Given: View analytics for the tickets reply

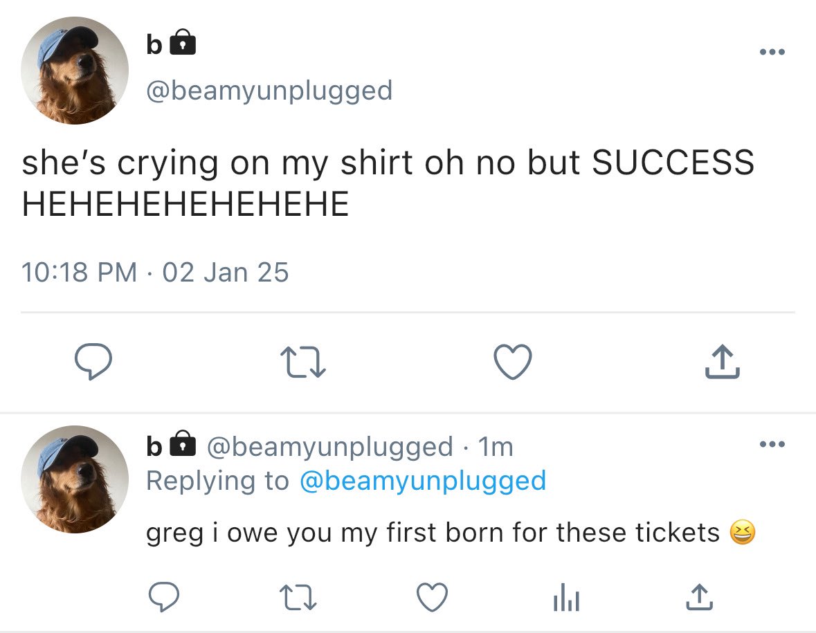Looking at the screenshot, I should point(566,596).
